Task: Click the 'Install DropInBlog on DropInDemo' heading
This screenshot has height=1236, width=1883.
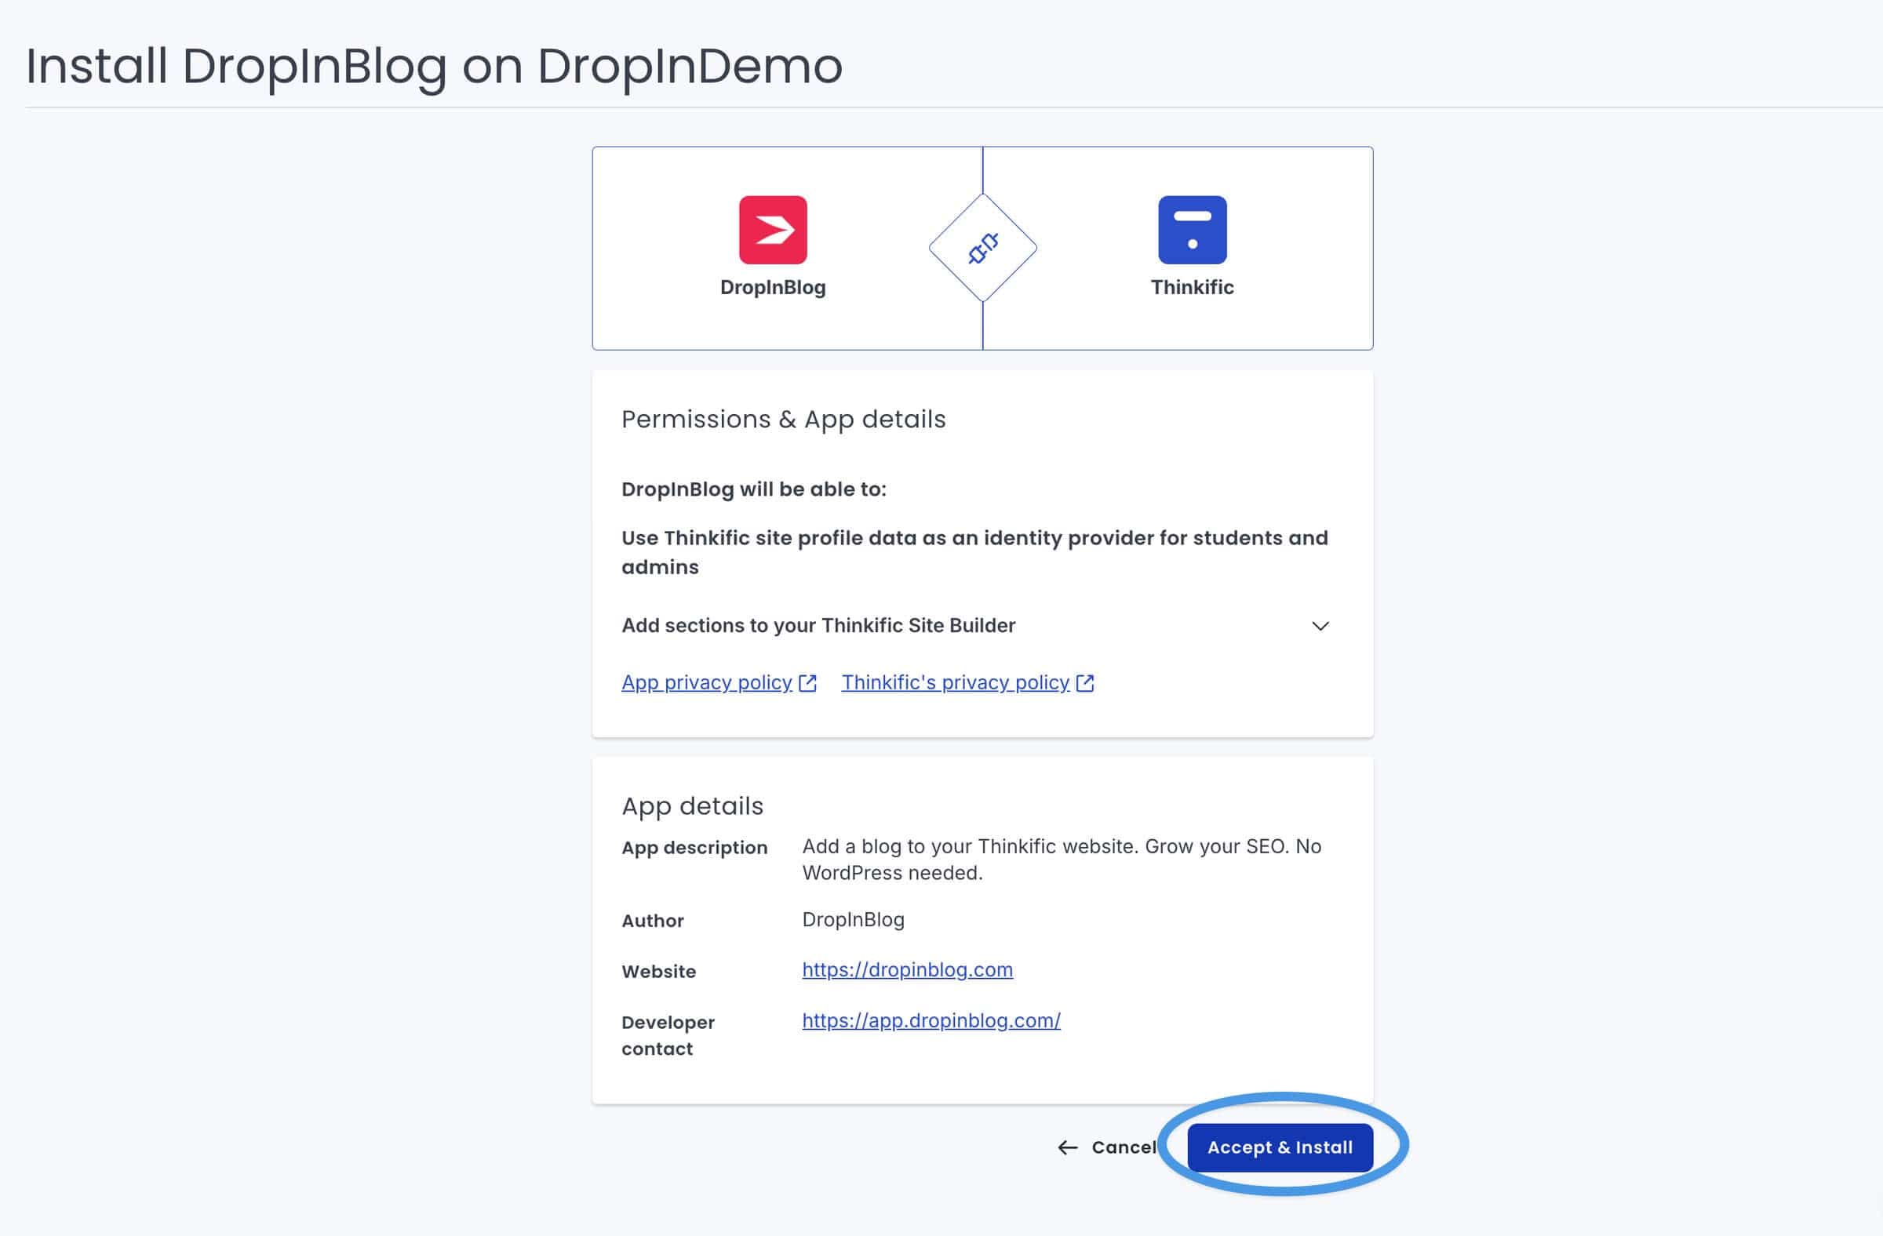Action: (435, 67)
